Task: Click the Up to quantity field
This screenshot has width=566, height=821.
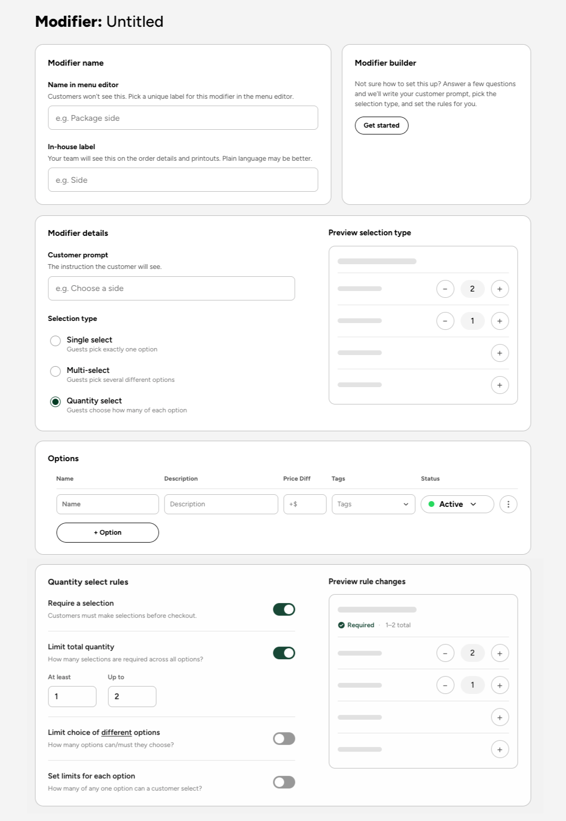Action: (132, 697)
